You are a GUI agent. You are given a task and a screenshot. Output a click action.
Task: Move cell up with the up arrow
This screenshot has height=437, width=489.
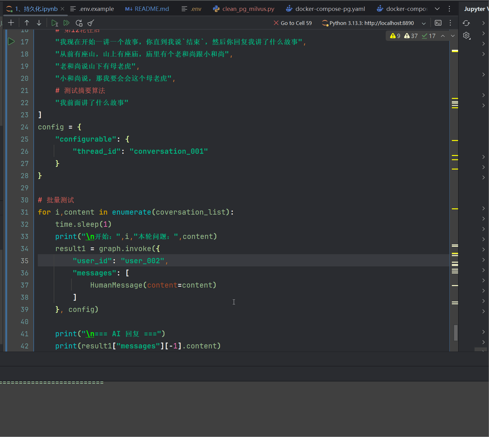pyautogui.click(x=27, y=23)
